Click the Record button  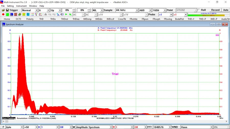(x=215, y=10)
